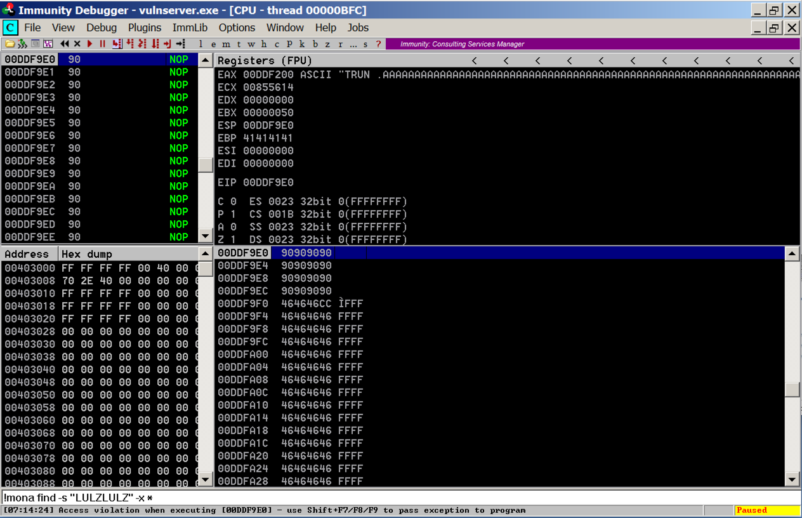The height and width of the screenshot is (518, 802).
Task: Click the Hex dump column header
Action: 129,254
